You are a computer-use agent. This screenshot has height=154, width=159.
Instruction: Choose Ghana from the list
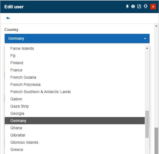[75, 128]
